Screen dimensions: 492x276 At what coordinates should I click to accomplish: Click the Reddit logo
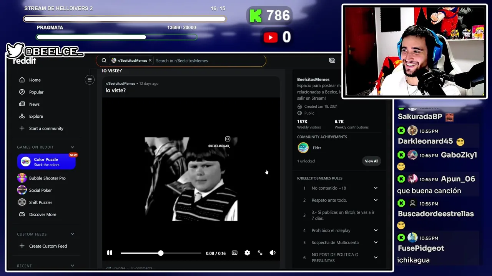click(x=25, y=61)
